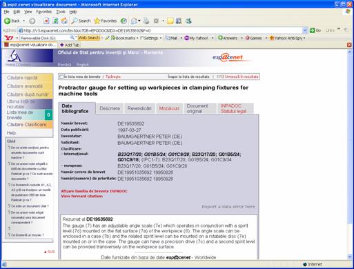Open the address bar dropdown arrow
The image size is (354, 269).
click(x=305, y=30)
